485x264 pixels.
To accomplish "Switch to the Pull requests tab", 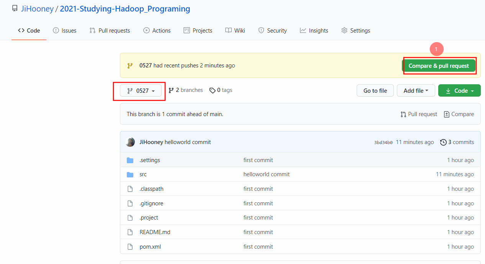I will click(x=110, y=31).
